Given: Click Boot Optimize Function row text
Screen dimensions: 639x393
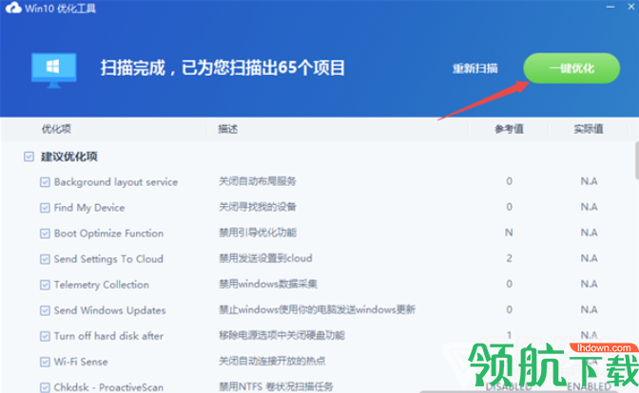Looking at the screenshot, I should pyautogui.click(x=108, y=234).
